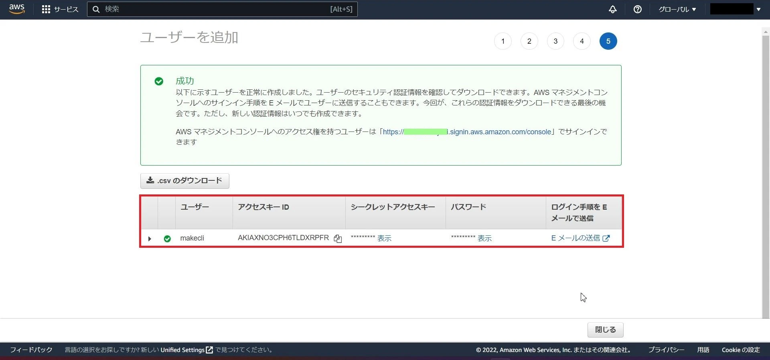Go to step 2 of wizard
The image size is (770, 360).
529,41
